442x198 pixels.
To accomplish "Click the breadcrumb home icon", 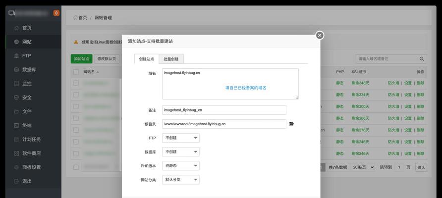I will pos(75,17).
